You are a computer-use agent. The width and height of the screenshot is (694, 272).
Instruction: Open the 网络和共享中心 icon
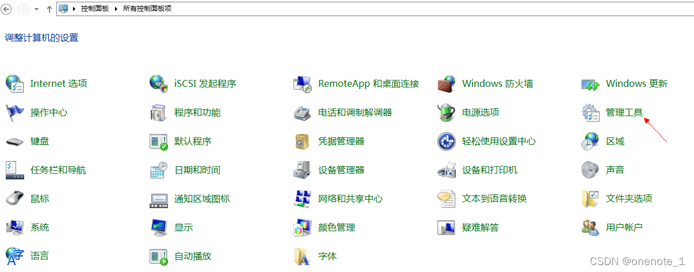click(x=303, y=198)
